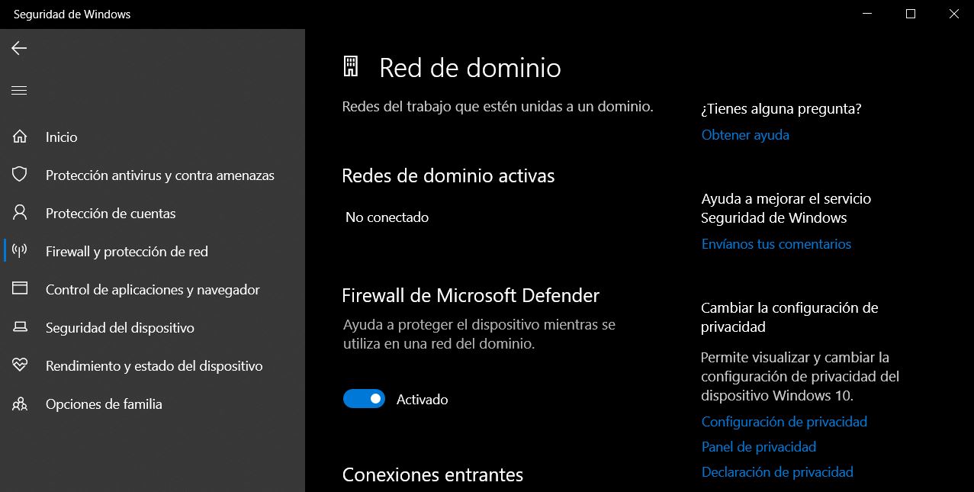
Task: Minimize the Seguridad de Windows window
Action: [x=866, y=14]
